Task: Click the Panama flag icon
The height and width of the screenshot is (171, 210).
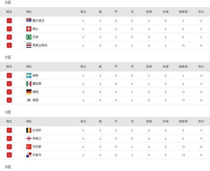Action: point(29,155)
